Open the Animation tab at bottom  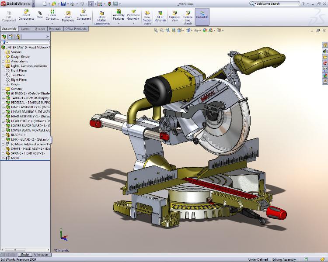click(41, 255)
